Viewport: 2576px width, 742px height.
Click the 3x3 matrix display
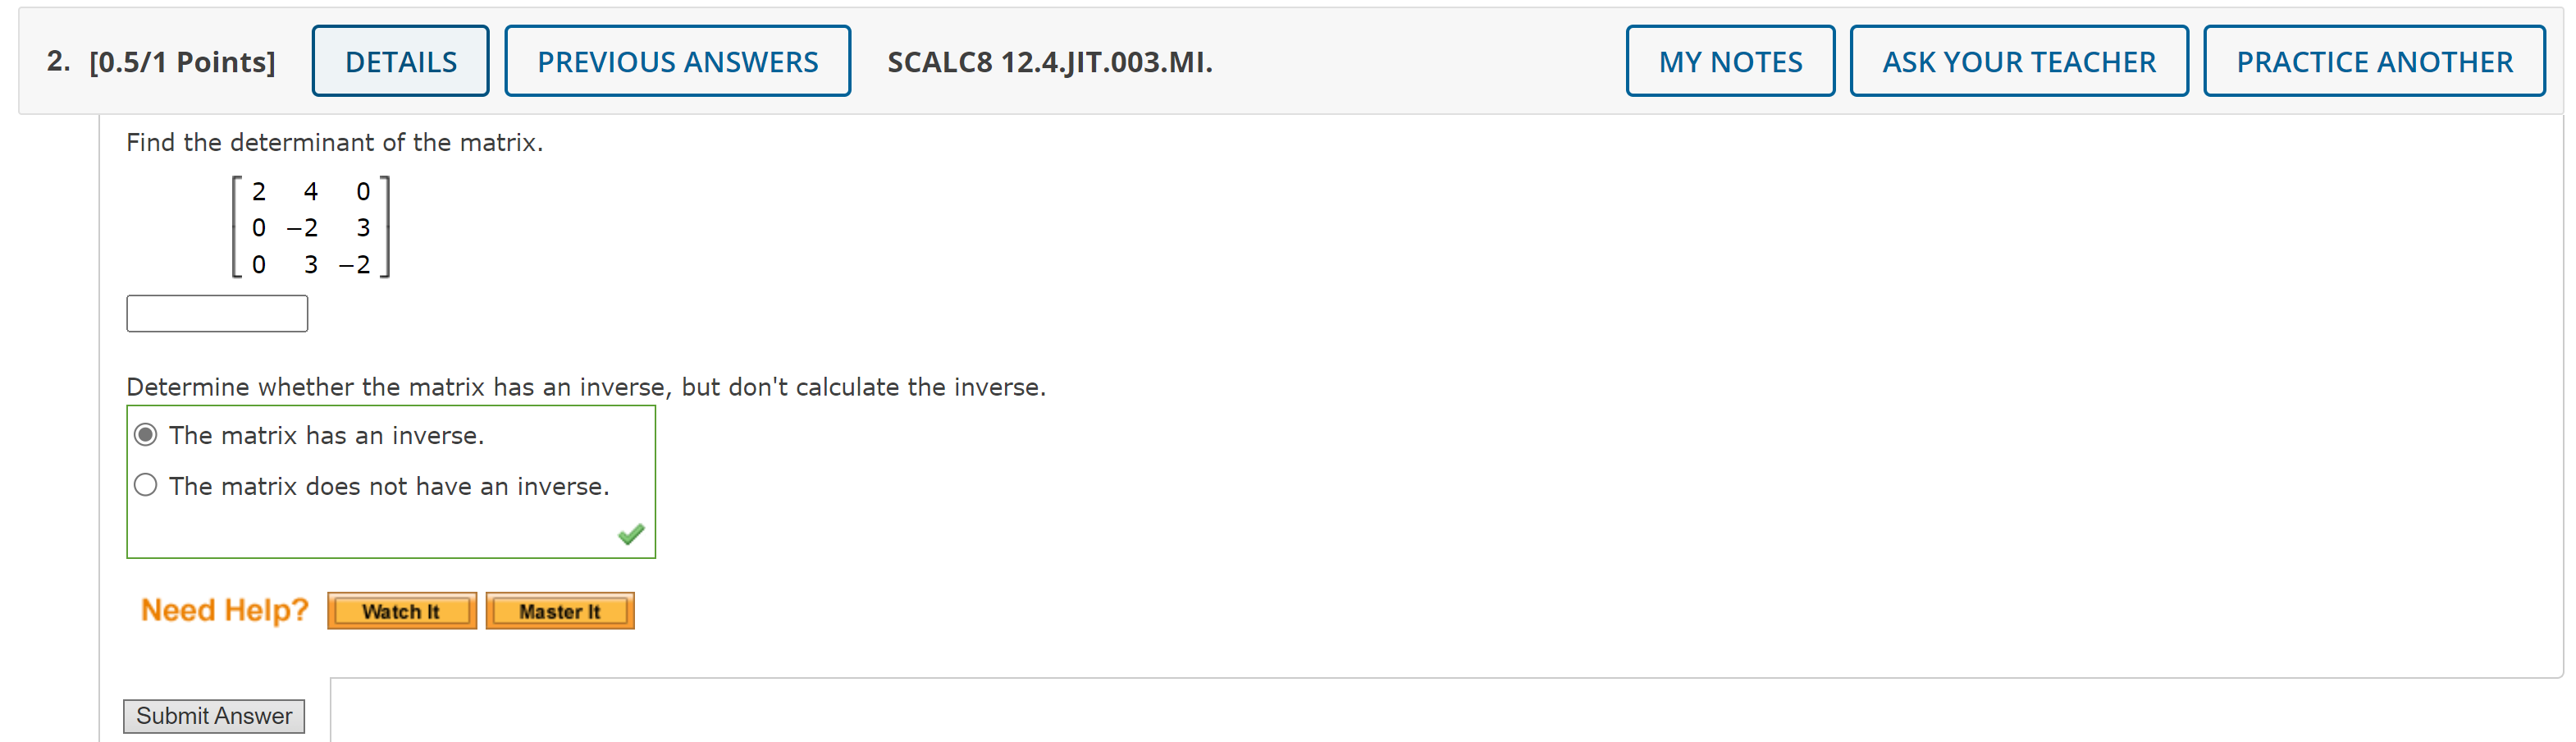coord(311,227)
